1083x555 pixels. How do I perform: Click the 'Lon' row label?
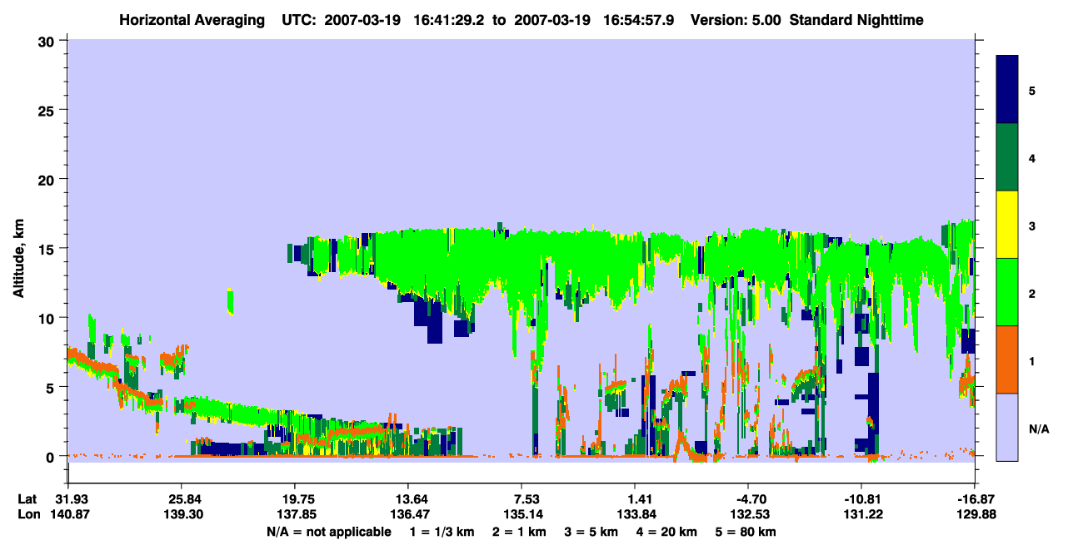click(x=27, y=514)
